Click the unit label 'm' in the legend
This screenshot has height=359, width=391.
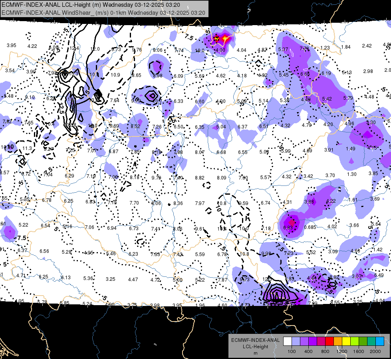click(256, 353)
